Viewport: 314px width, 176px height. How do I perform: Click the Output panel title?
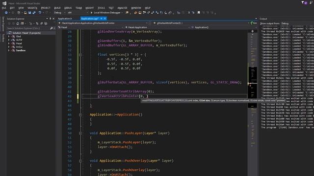pos(263,19)
